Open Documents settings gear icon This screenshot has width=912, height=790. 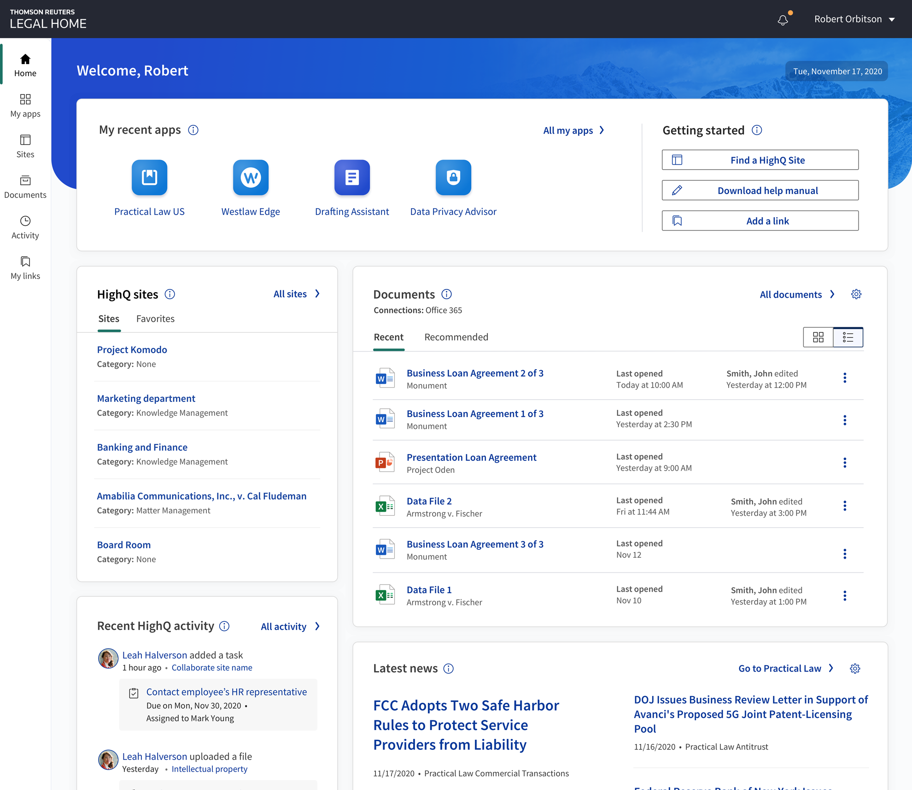[x=856, y=294]
